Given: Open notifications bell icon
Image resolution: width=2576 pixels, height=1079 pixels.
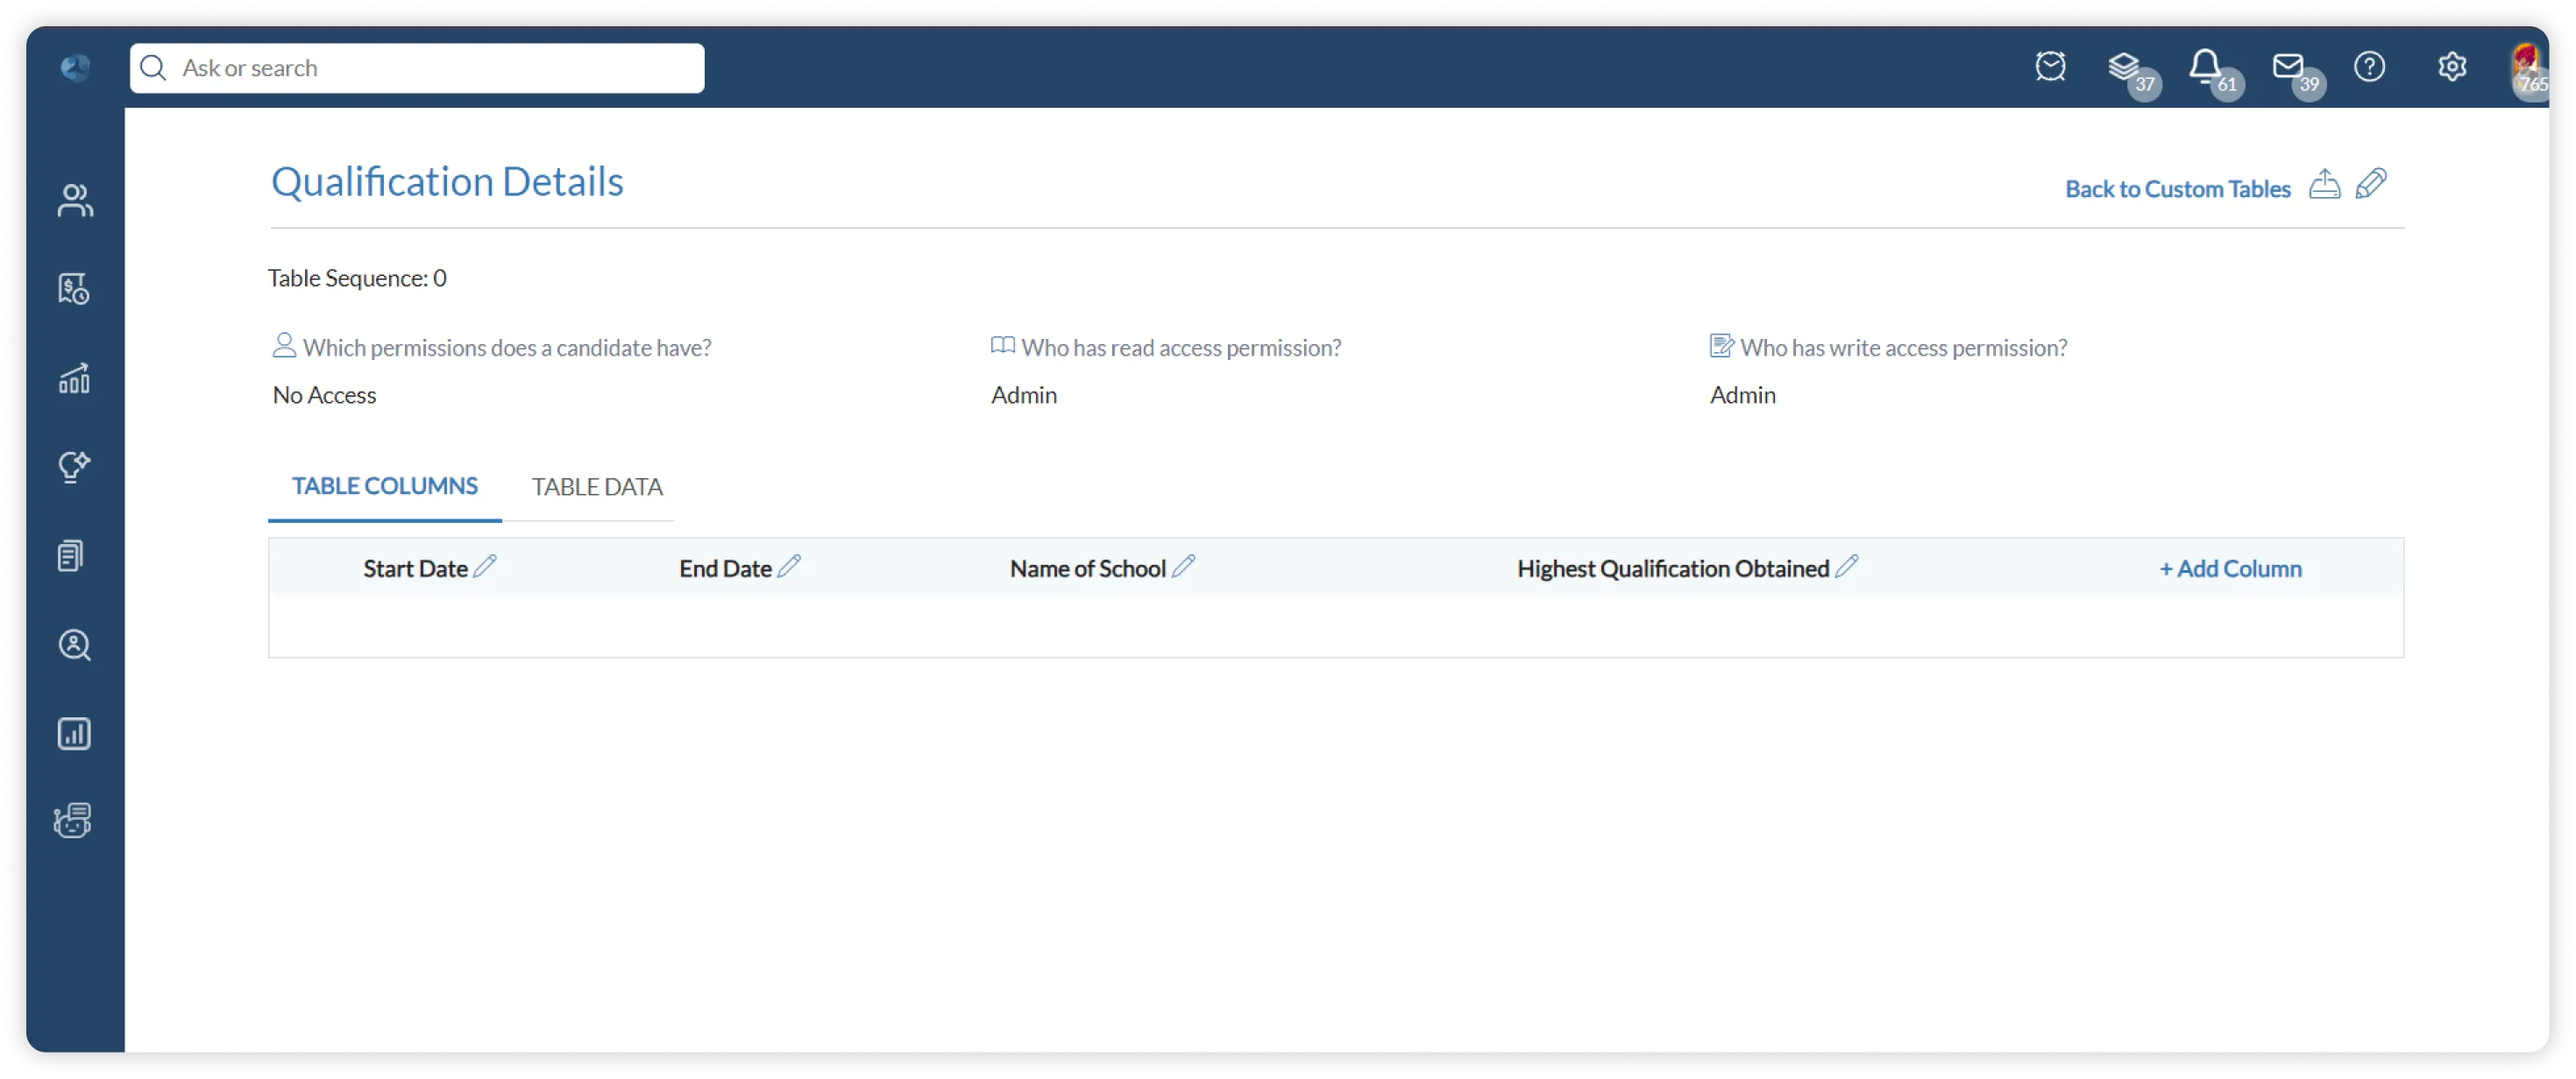Looking at the screenshot, I should pos(2204,67).
